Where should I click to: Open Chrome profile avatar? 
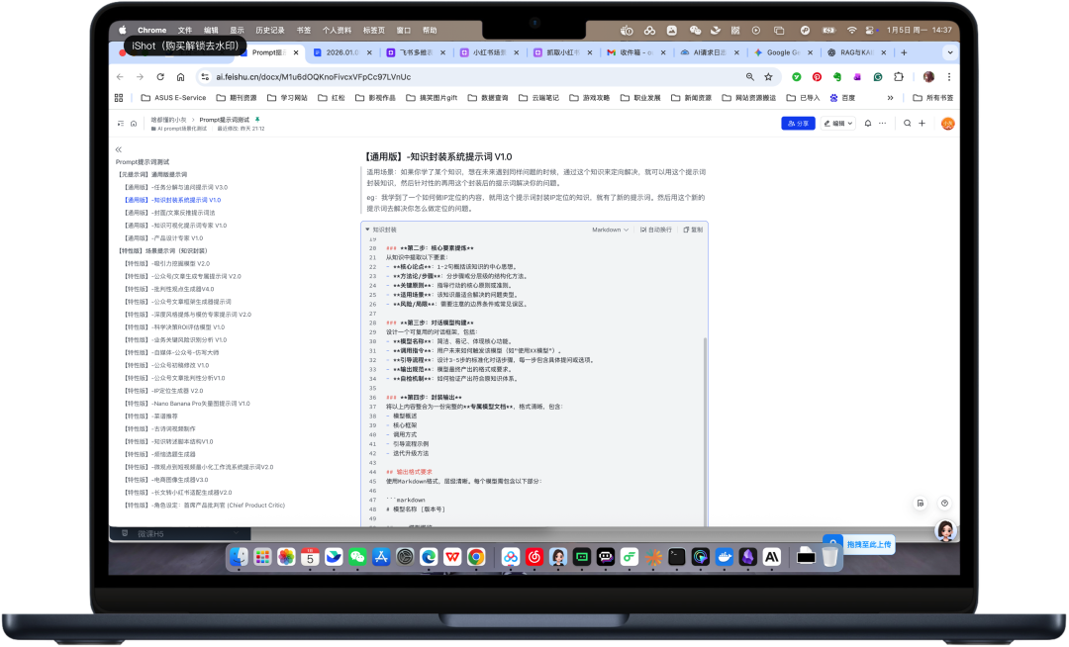[x=928, y=77]
